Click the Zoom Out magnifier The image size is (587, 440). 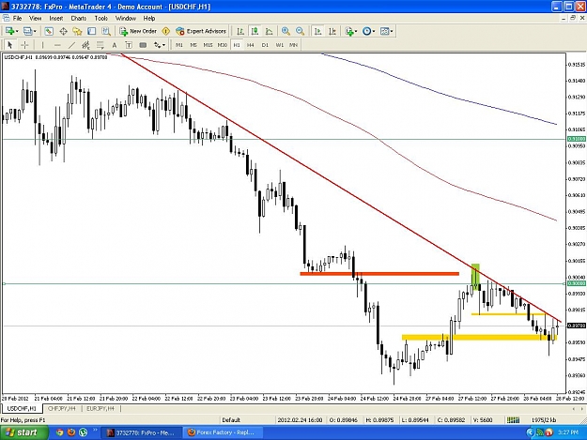(x=300, y=31)
